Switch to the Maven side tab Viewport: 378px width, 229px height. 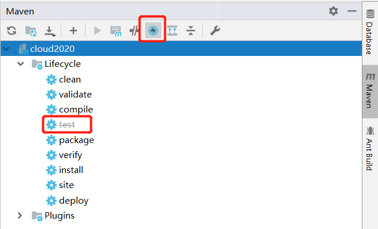point(370,91)
